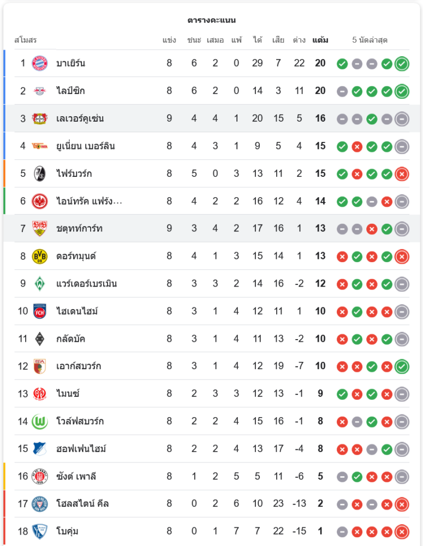Click the Stuttgart club crest
The height and width of the screenshot is (546, 423).
coord(39,229)
